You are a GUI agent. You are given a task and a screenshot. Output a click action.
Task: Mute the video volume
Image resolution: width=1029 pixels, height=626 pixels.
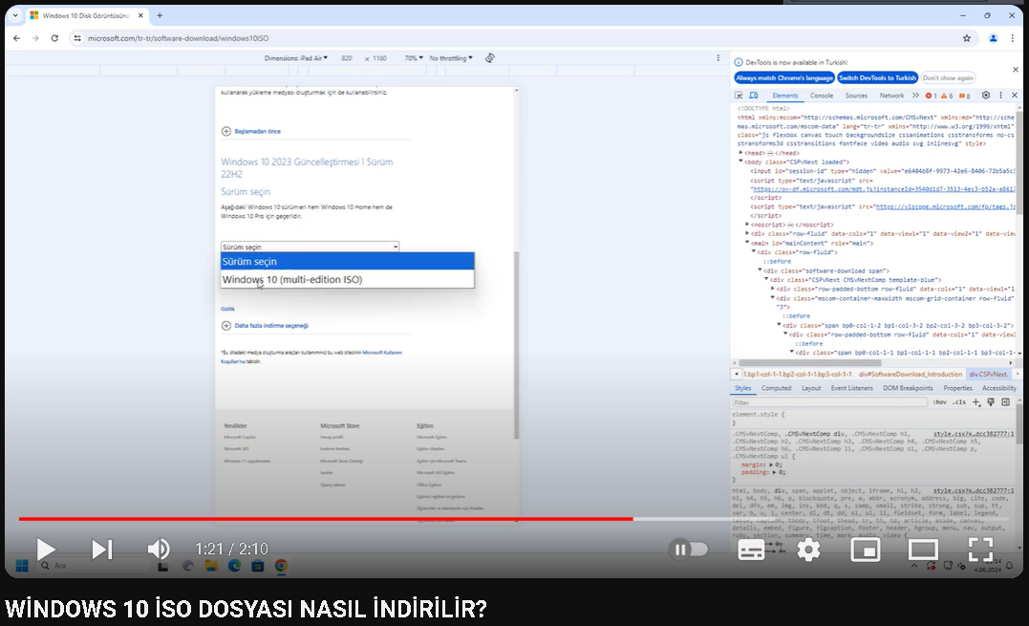(x=159, y=550)
